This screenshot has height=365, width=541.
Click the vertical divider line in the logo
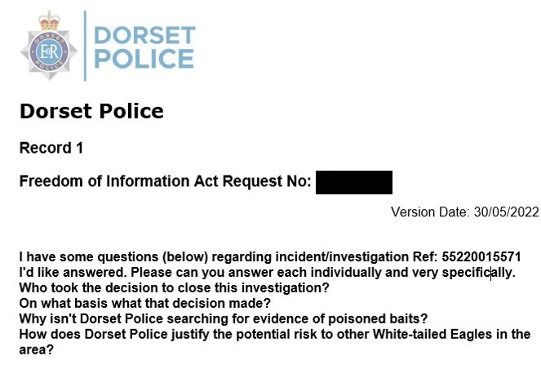pyautogui.click(x=85, y=46)
